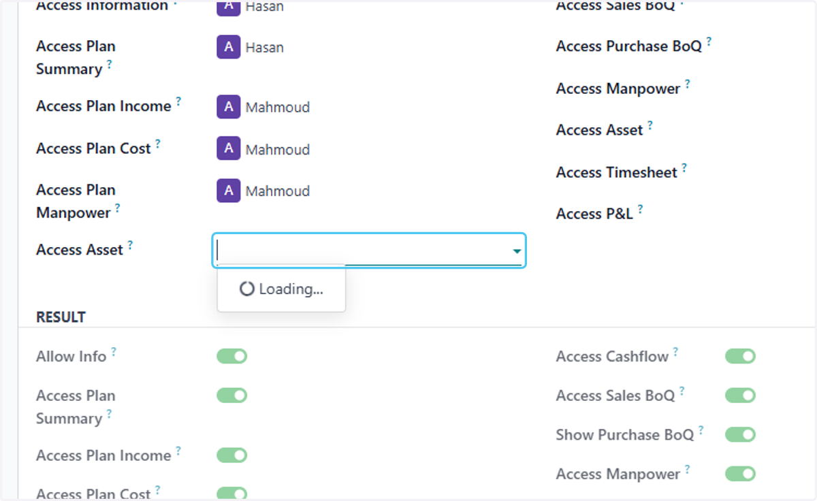Open help icon beside Access Plan Summary assigned to Hasan
This screenshot has width=817, height=501.
[110, 65]
